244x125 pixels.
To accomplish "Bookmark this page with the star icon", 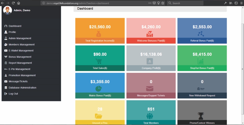I will tap(163, 3).
